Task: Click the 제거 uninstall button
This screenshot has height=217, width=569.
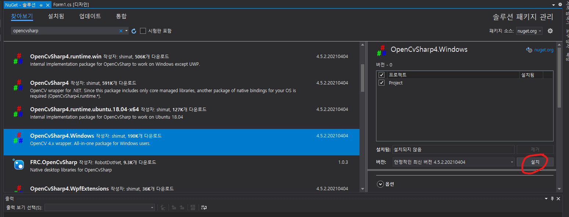Action: tap(535, 149)
